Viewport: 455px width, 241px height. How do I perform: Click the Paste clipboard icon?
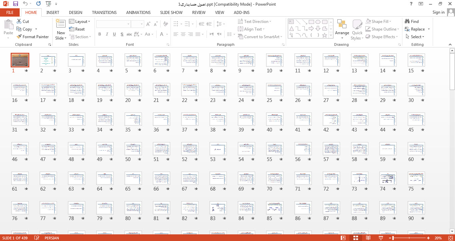tap(8, 25)
